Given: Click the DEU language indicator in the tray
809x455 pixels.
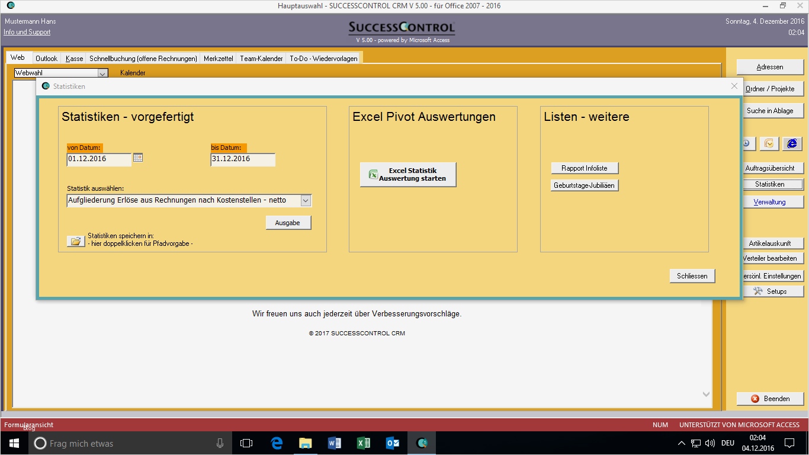Looking at the screenshot, I should pos(728,443).
